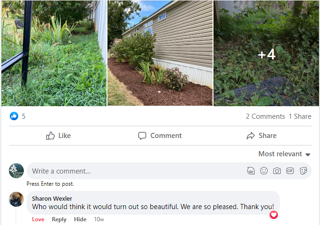Open the sticker picker in comment box
Viewport: 320px width, 225px height.
[303, 171]
